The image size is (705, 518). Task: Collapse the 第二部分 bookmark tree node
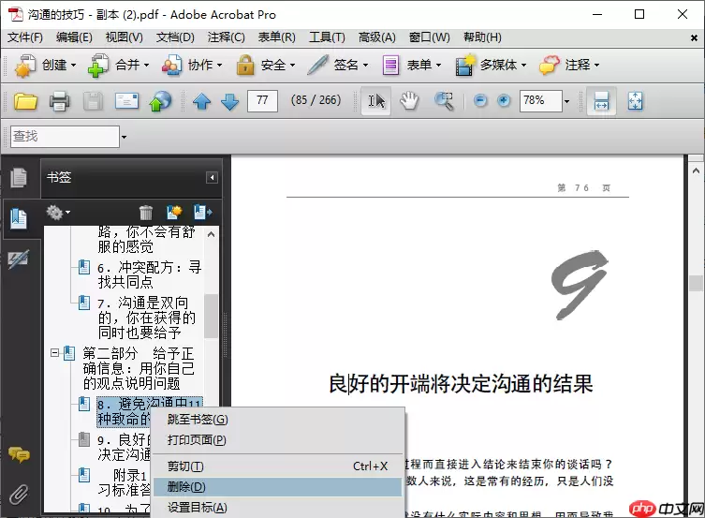point(54,353)
